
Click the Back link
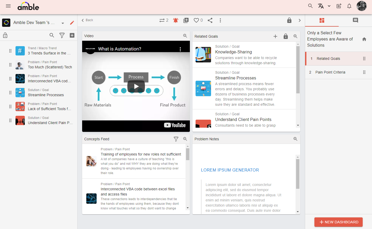87,20
